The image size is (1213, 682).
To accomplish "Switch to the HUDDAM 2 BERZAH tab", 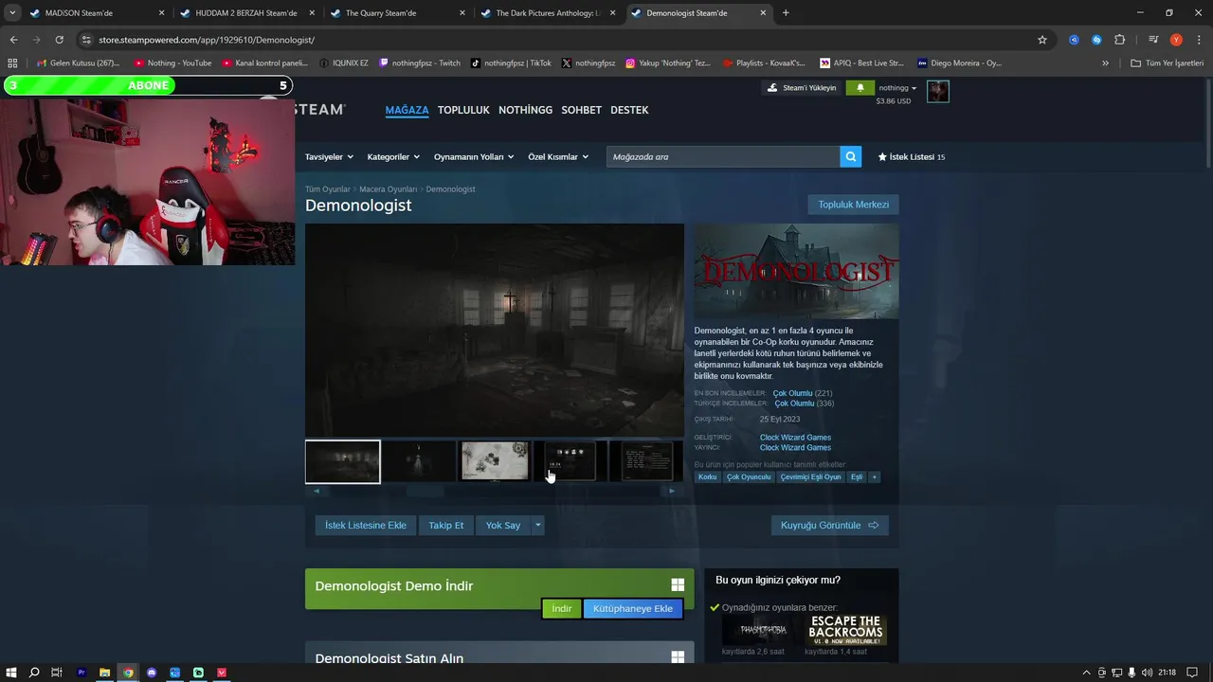I will click(246, 13).
